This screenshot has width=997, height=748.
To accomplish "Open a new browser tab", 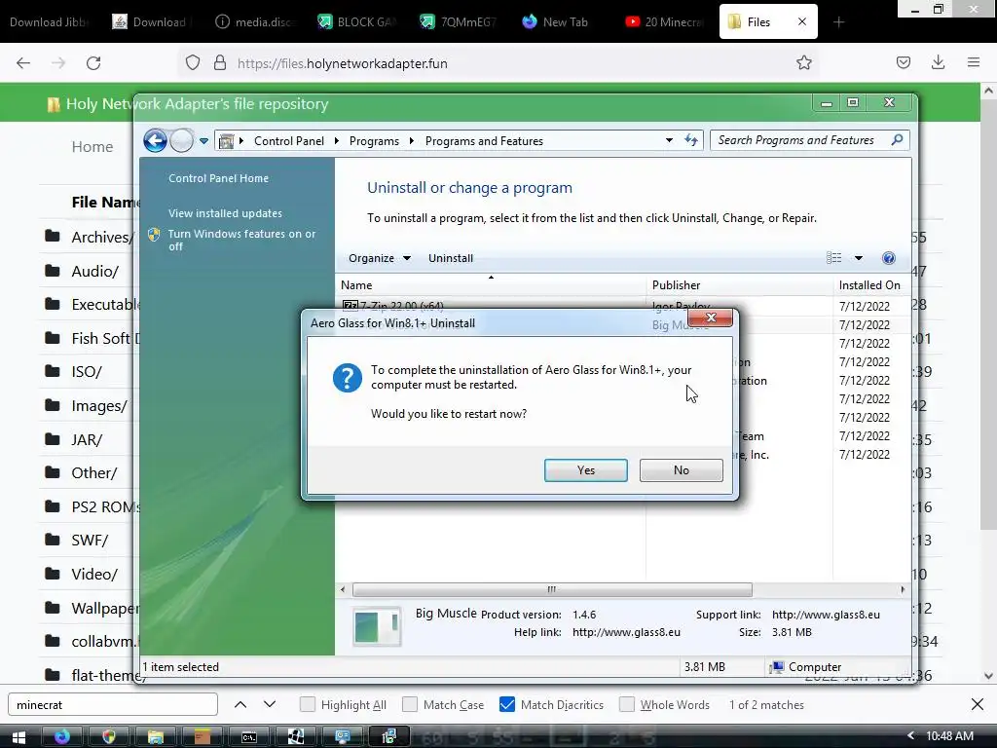I will tap(838, 22).
